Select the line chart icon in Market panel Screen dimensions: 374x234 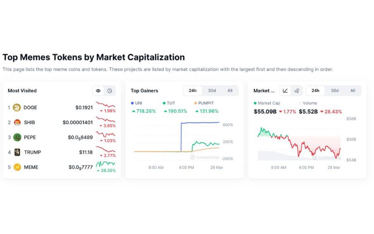[285, 91]
